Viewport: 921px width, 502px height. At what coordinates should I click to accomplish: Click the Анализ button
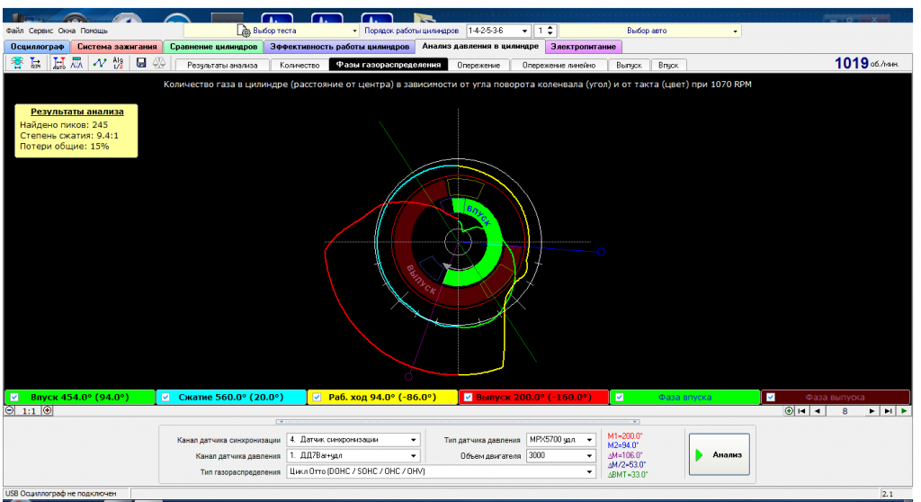pyautogui.click(x=719, y=454)
